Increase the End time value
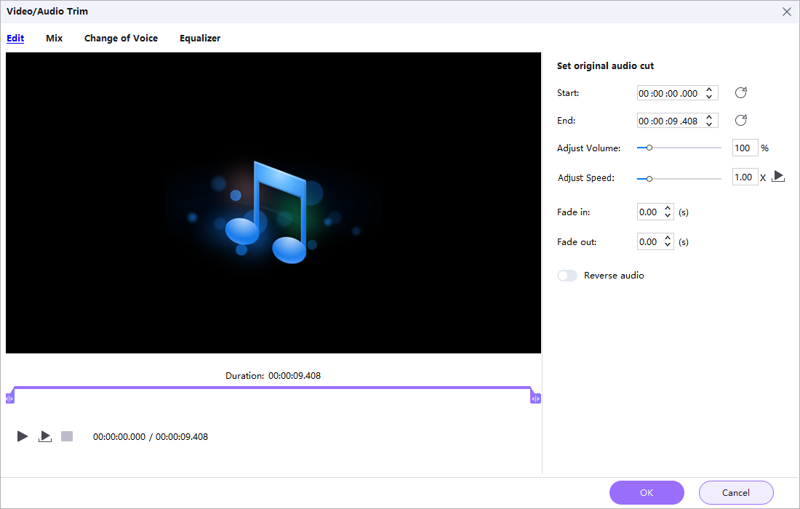 click(x=709, y=117)
